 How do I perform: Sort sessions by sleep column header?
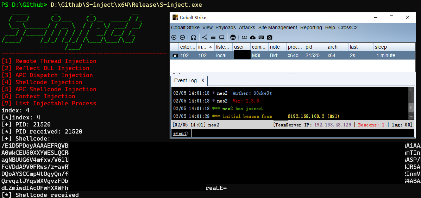[394, 47]
